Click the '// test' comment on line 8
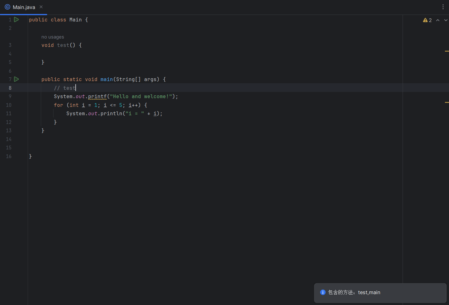The image size is (449, 305). (x=65, y=88)
